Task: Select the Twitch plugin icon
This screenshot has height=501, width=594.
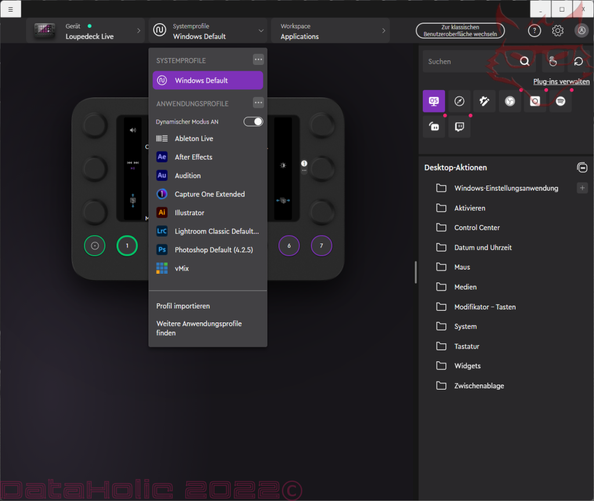Action: [459, 126]
